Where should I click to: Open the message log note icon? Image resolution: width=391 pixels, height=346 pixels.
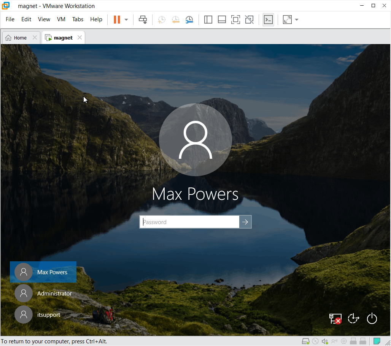377,341
